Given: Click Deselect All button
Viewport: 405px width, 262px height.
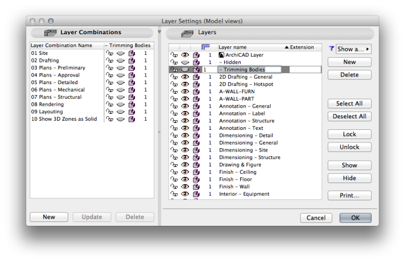Looking at the screenshot, I should coord(350,117).
